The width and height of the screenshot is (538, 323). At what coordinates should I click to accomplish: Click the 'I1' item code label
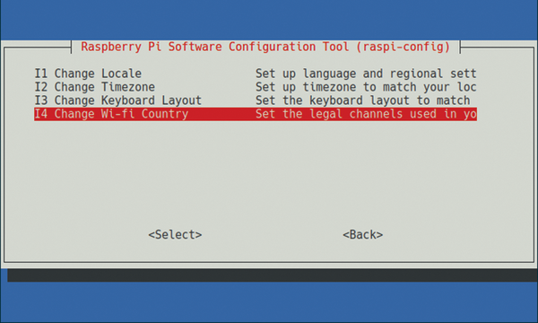click(41, 74)
